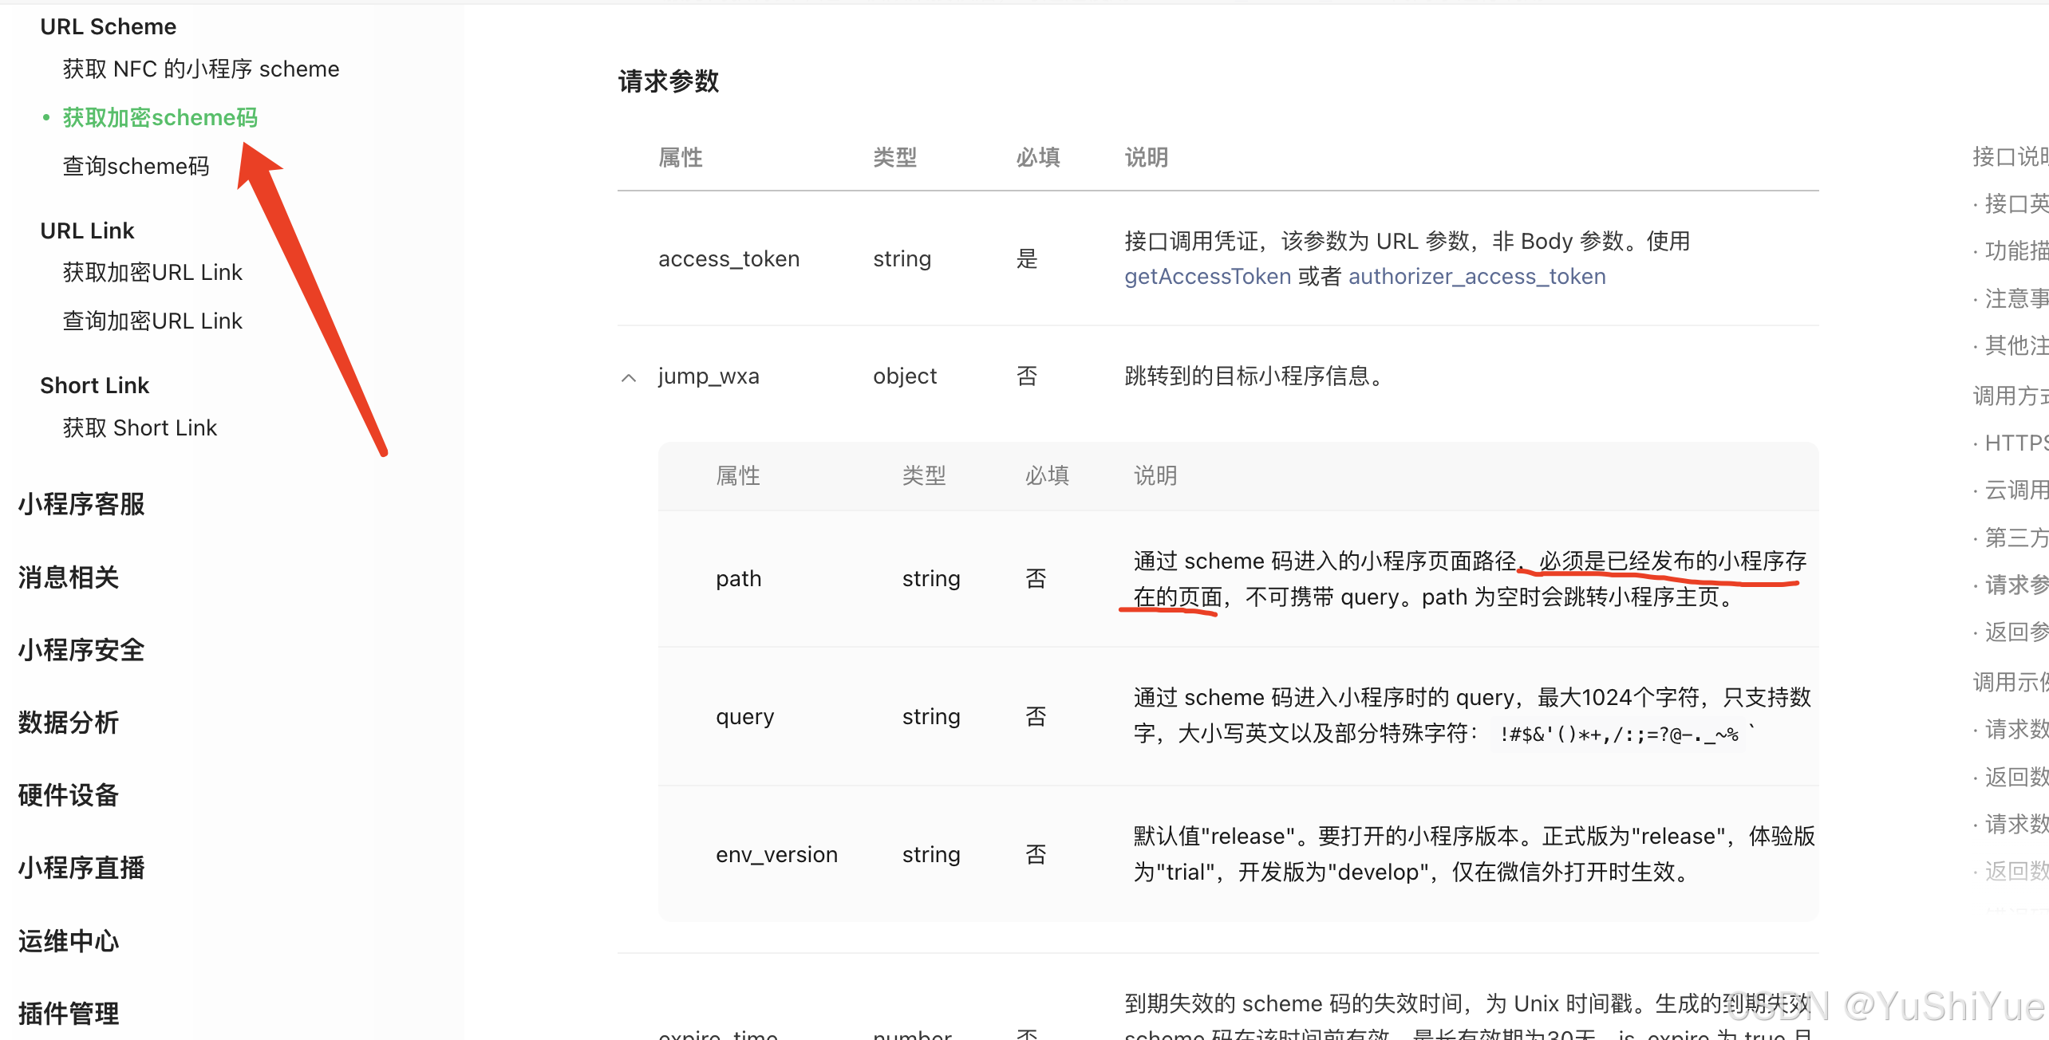Screen dimensions: 2049x1040
Task: Expand 硬件设备 sidebar section
Action: tap(69, 794)
